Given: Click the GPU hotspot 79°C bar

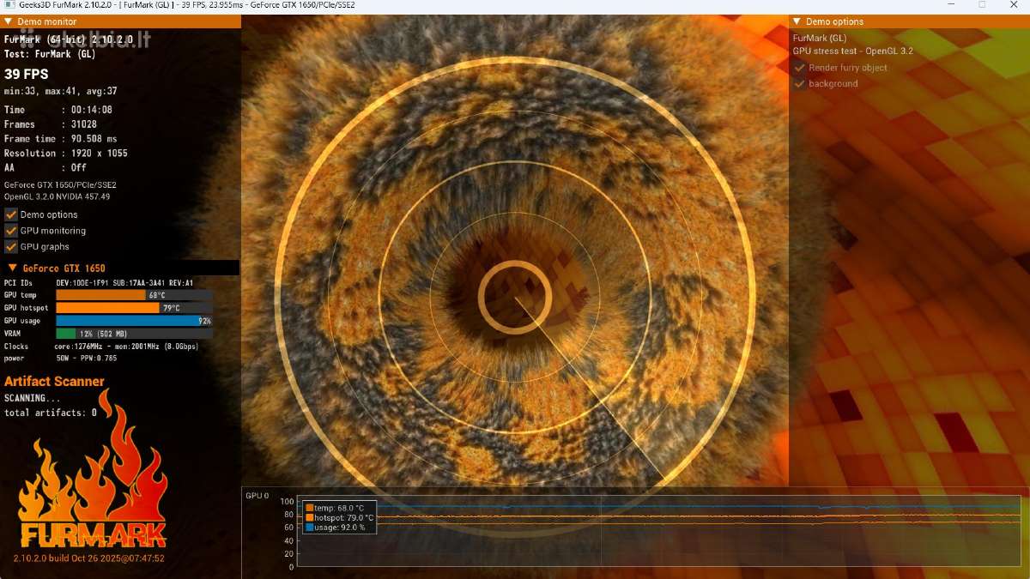Looking at the screenshot, I should [x=134, y=308].
